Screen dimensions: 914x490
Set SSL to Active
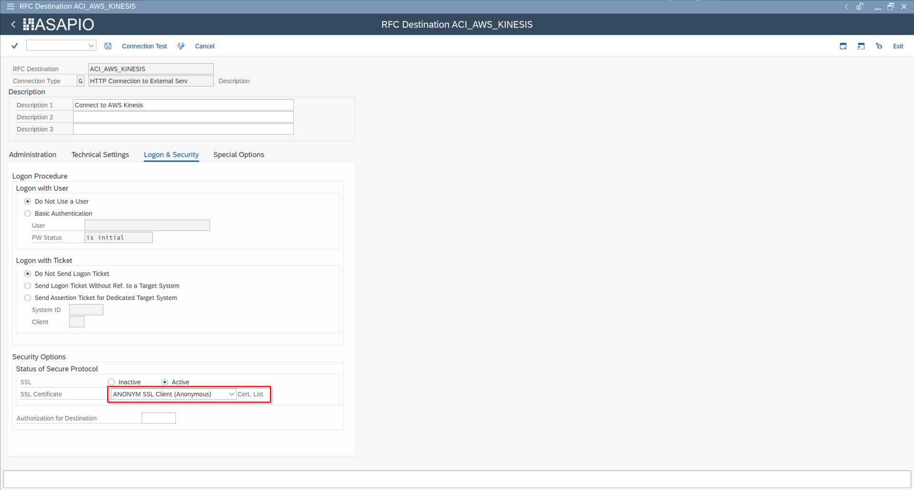(x=165, y=382)
